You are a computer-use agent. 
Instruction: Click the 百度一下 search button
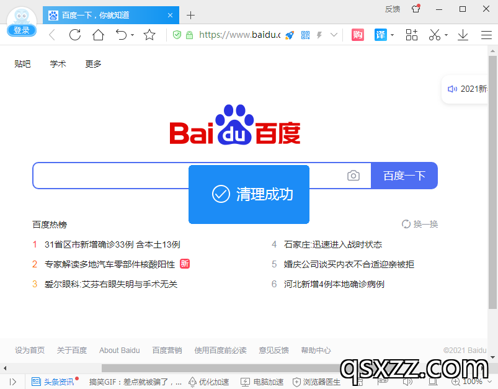point(404,176)
